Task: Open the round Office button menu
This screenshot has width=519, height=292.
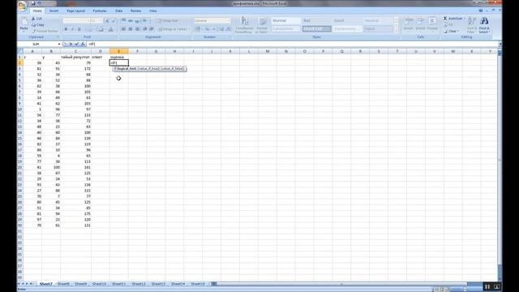Action: point(22,6)
